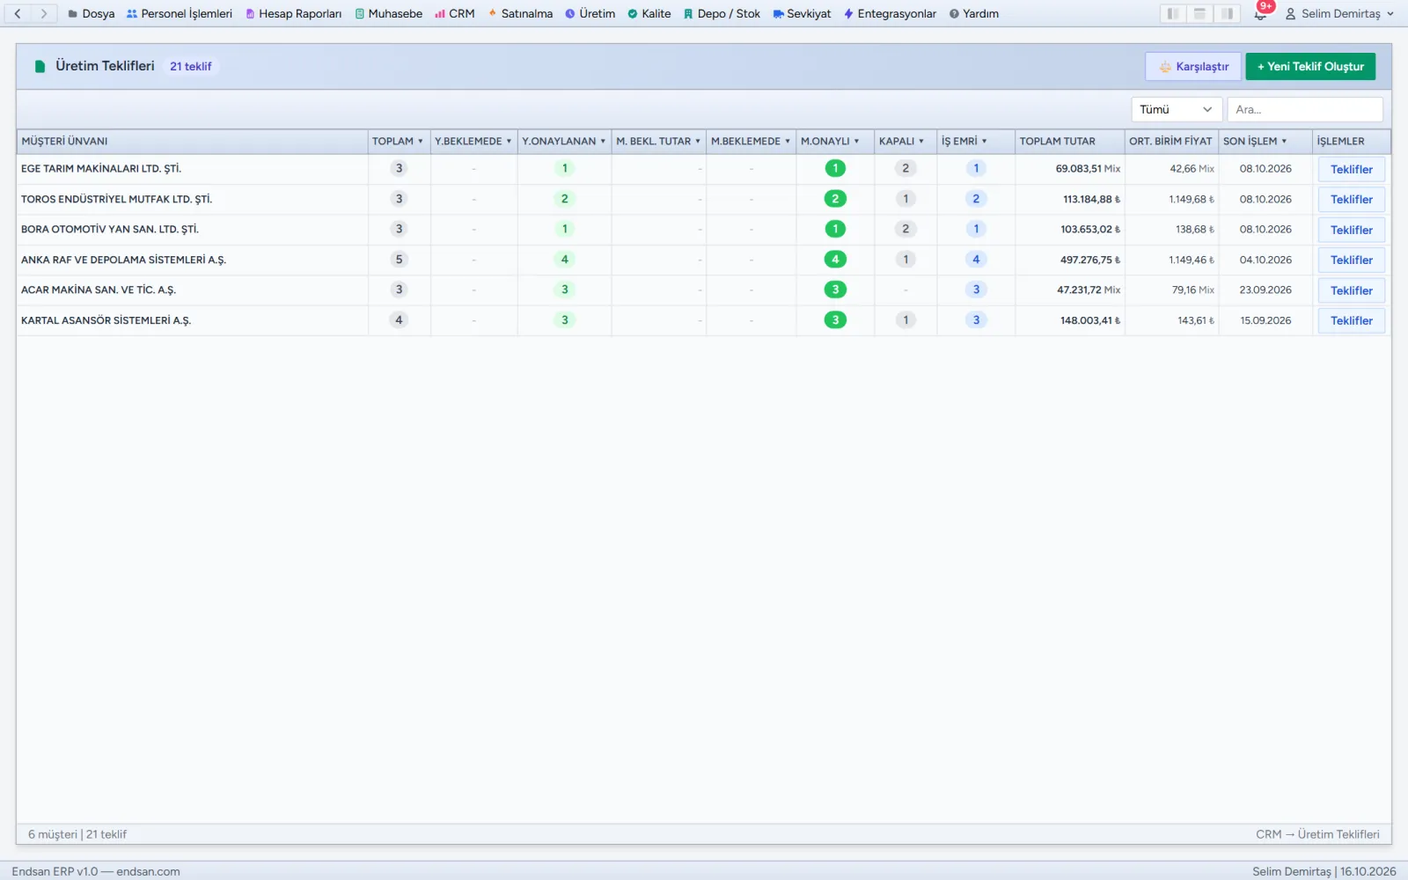Open the Hesap Raporları menu
The height and width of the screenshot is (880, 1408).
point(293,13)
